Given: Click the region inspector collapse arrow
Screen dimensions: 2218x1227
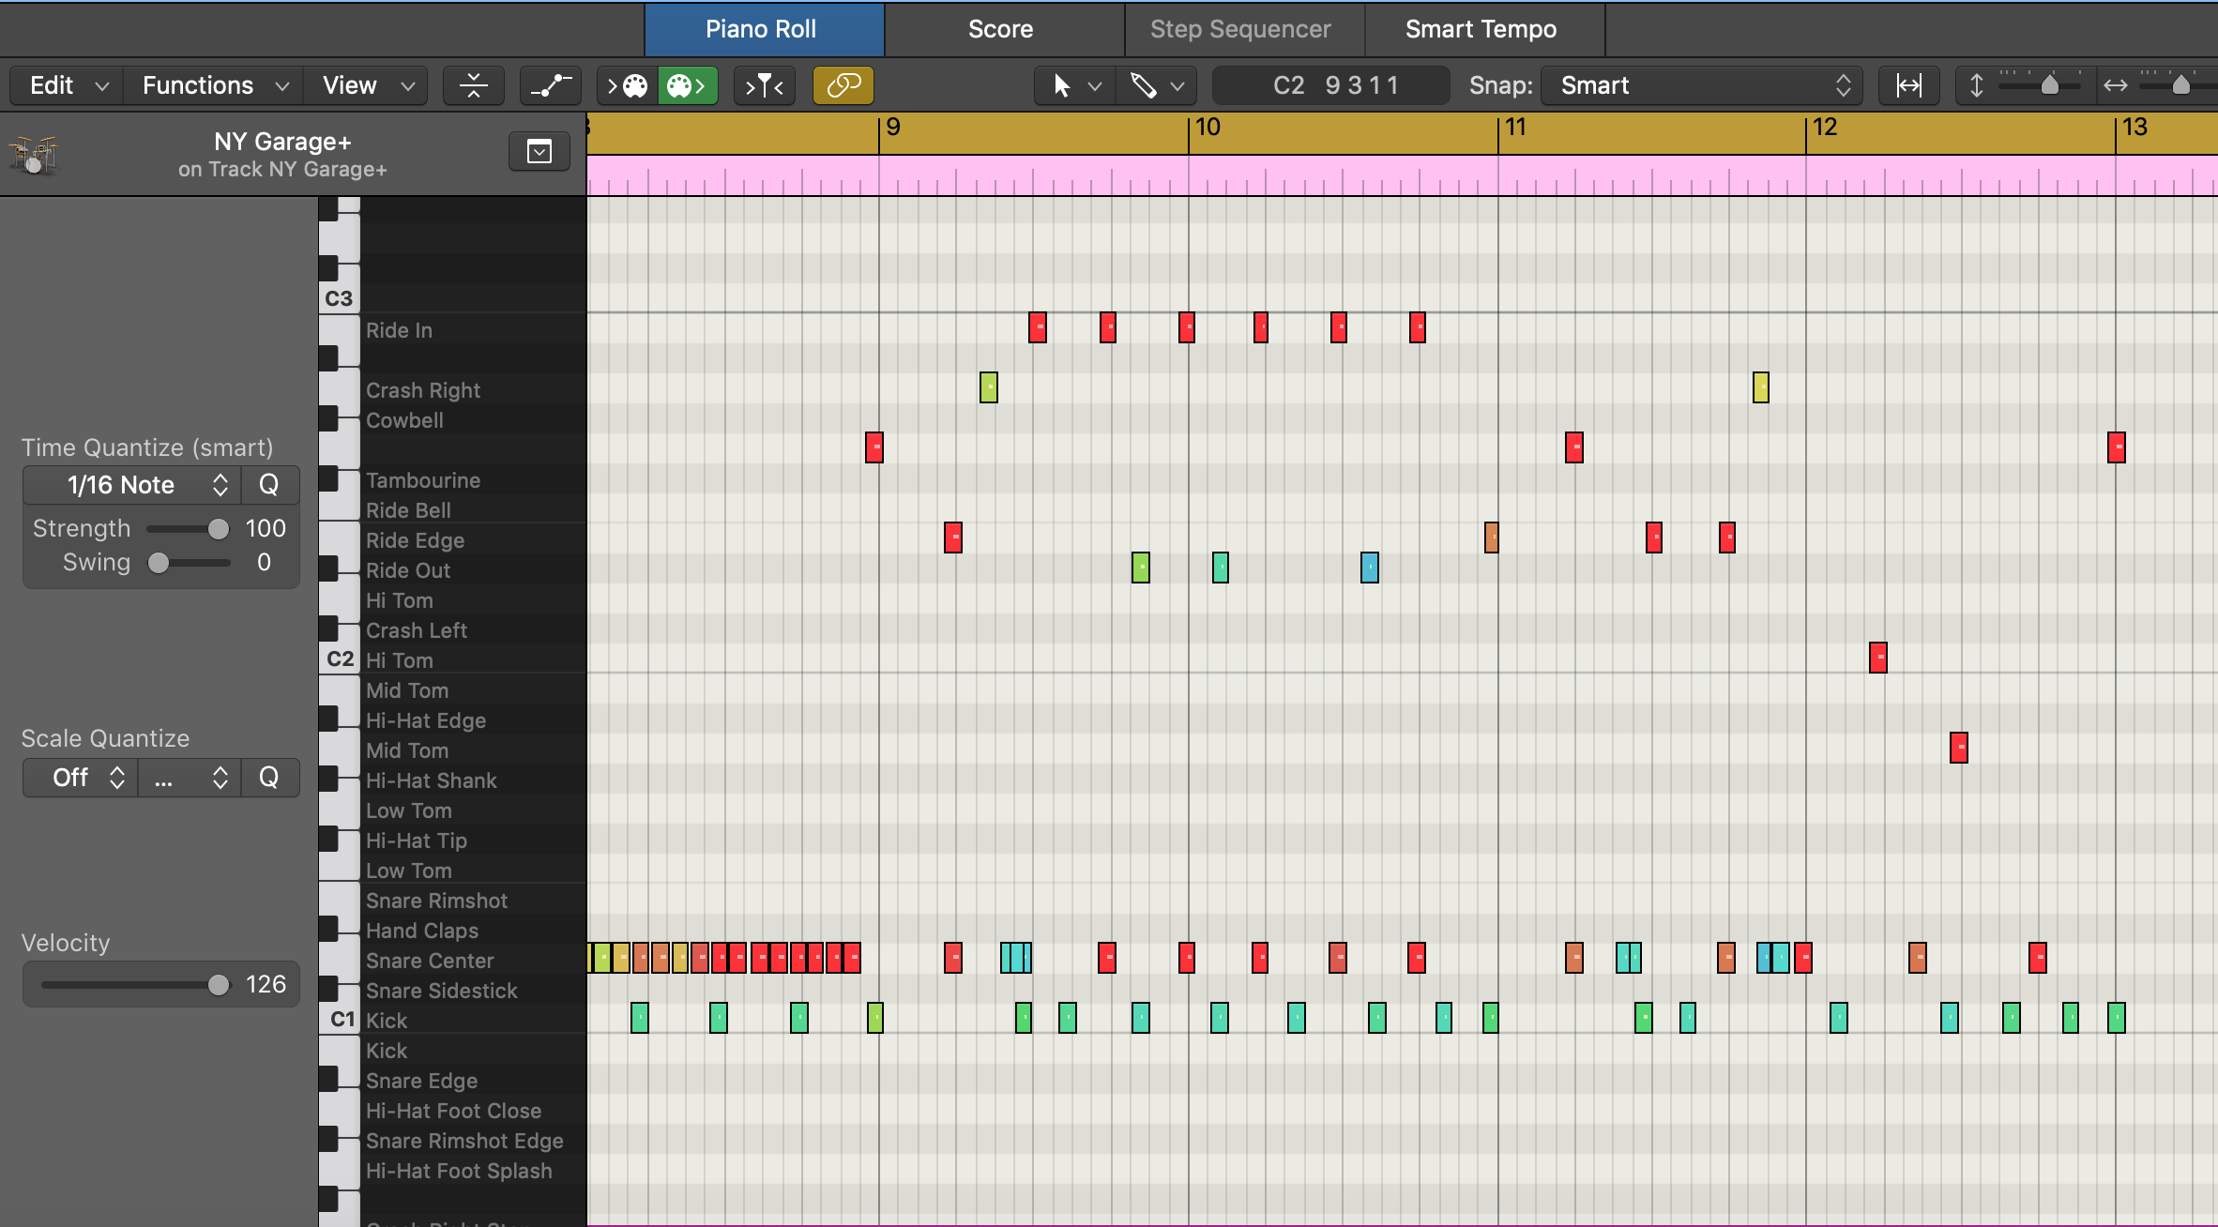Looking at the screenshot, I should pyautogui.click(x=539, y=151).
